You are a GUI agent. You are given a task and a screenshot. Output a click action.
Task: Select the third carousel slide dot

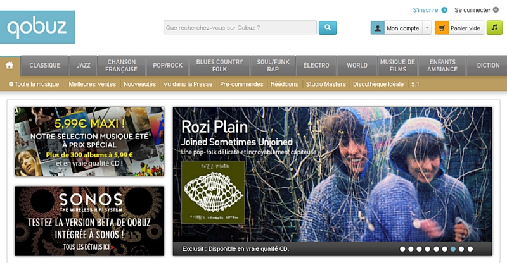[420, 249]
